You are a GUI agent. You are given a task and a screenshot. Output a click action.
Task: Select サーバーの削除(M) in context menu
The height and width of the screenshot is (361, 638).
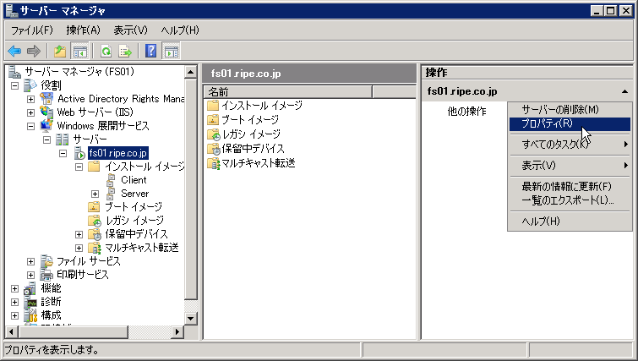click(x=559, y=110)
